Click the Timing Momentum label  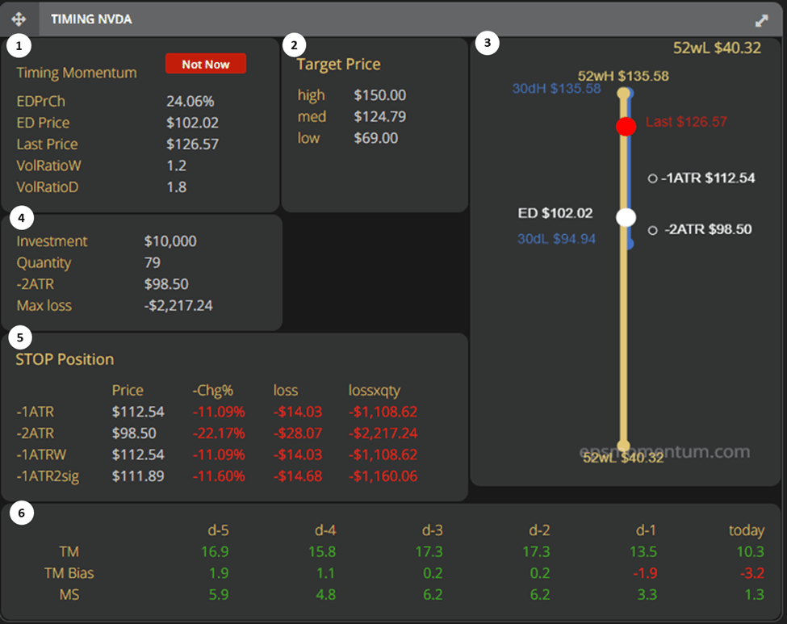tap(77, 73)
